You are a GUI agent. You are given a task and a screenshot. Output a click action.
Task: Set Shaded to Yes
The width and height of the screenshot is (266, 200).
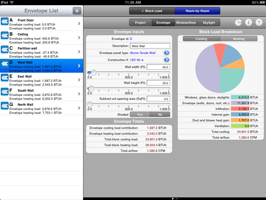tap(140, 115)
